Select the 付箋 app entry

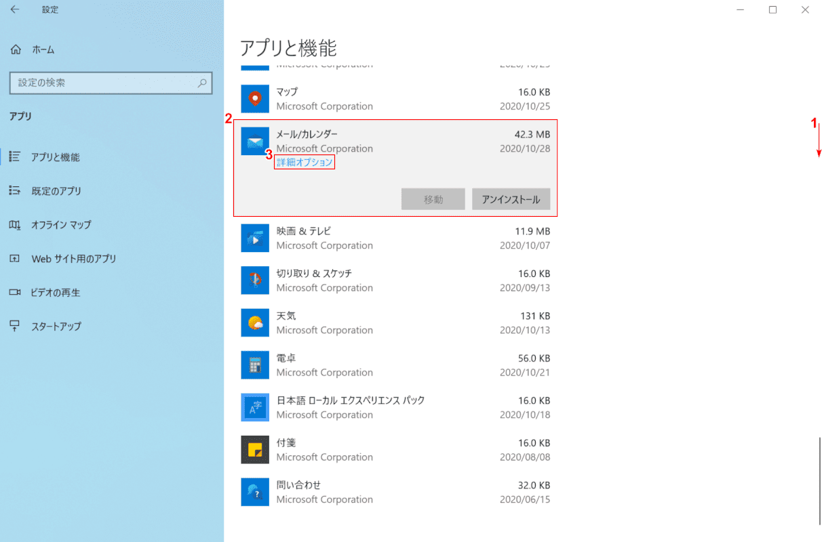coord(395,449)
